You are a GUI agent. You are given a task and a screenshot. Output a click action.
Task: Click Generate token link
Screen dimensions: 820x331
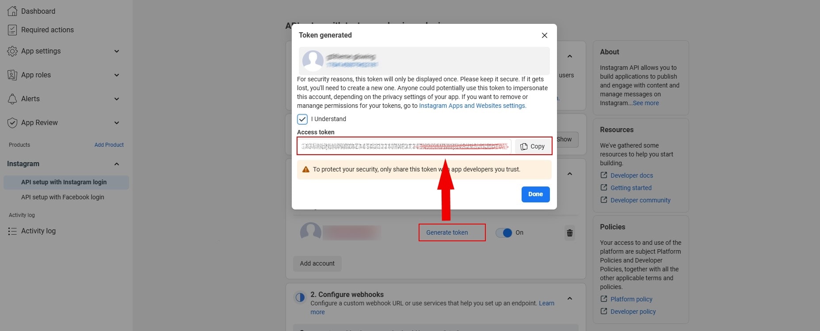447,232
